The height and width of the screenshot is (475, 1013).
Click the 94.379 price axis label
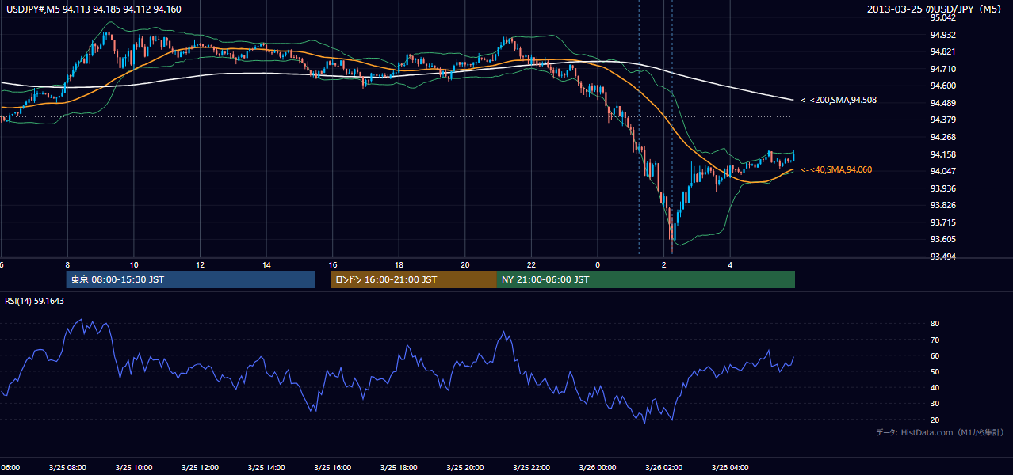(x=943, y=120)
